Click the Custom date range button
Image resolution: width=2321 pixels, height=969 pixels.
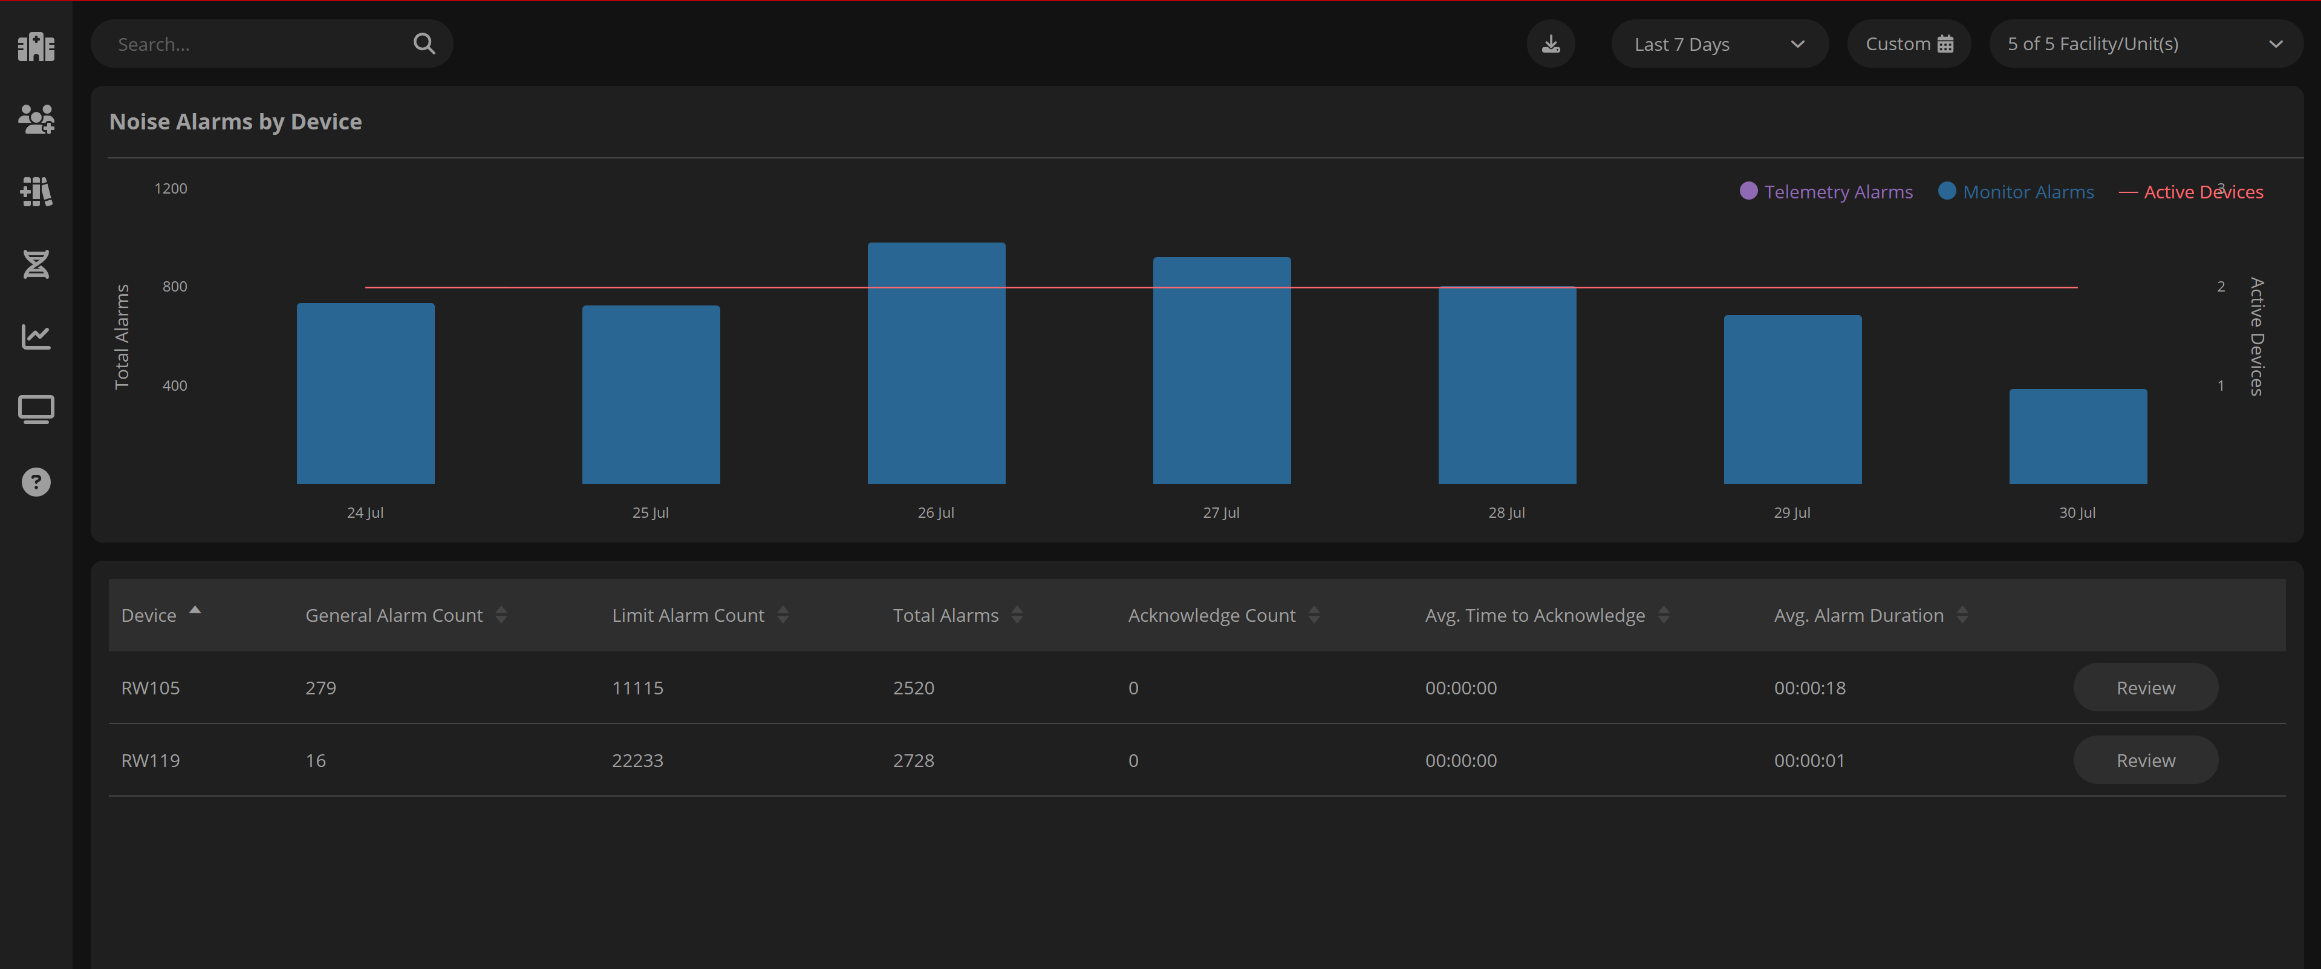[1909, 44]
